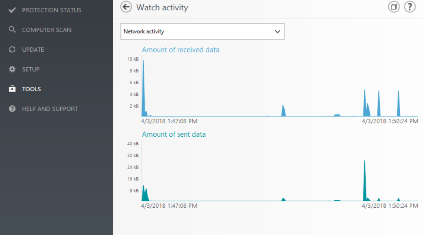Click the Update refresh arrows icon
The image size is (423, 235).
click(x=12, y=50)
